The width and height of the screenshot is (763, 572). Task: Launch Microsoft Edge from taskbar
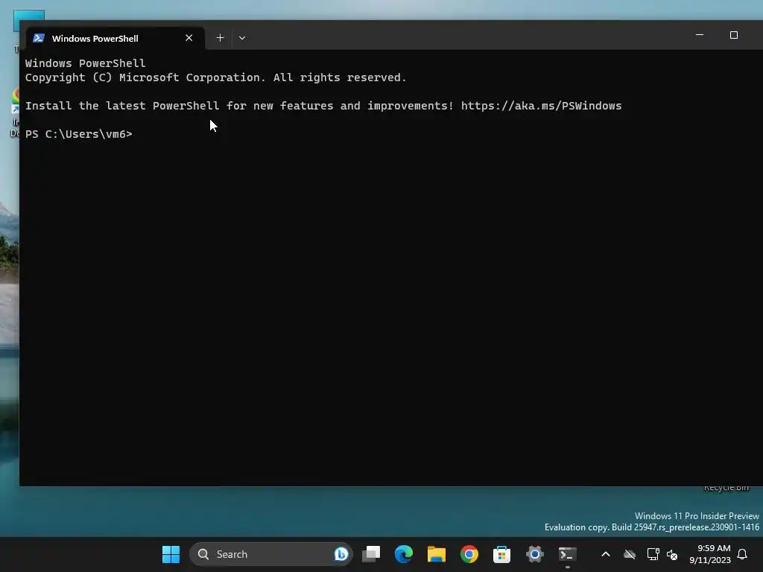point(404,554)
